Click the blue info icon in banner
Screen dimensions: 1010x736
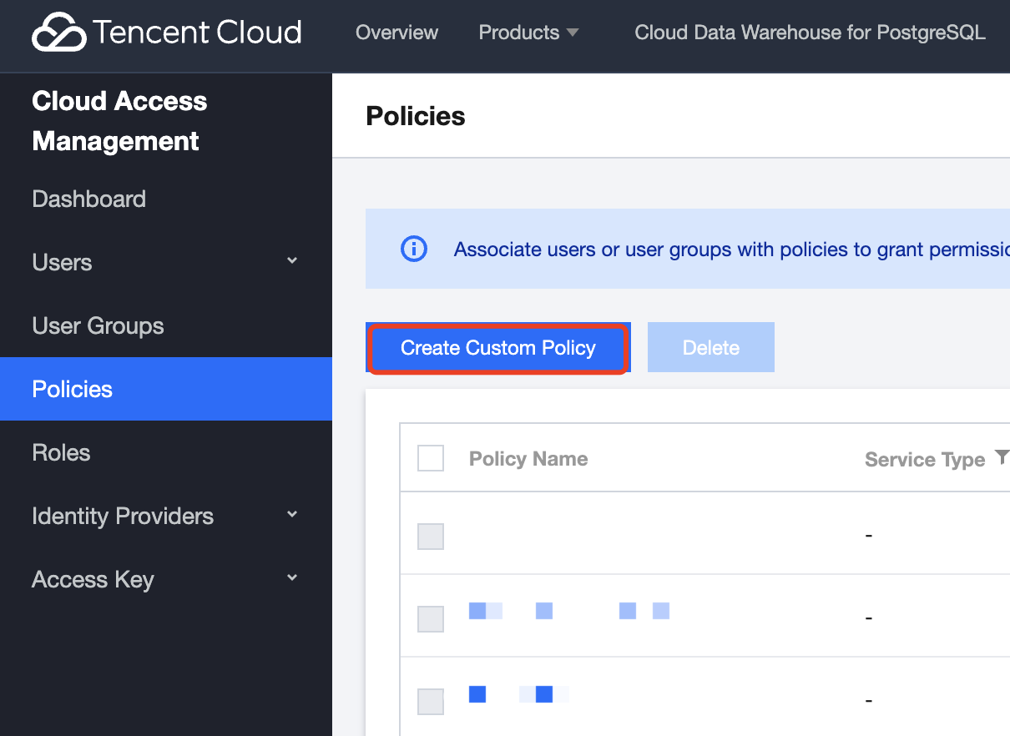coord(414,249)
